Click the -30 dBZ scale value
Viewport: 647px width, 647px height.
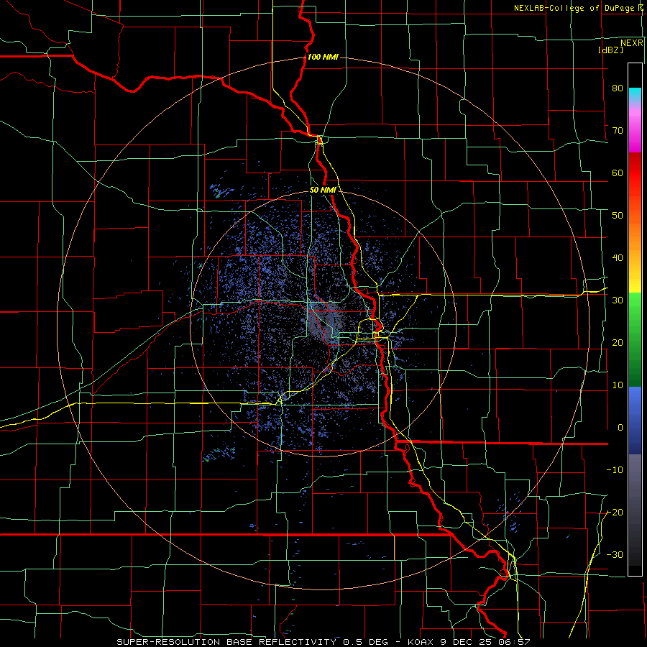point(615,554)
